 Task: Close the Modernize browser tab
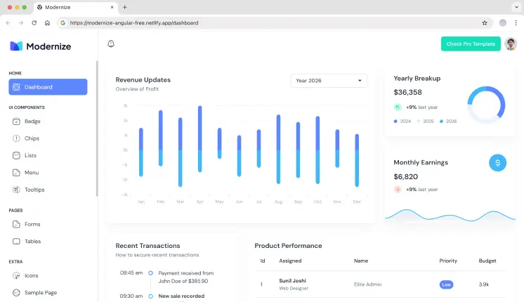click(x=112, y=7)
